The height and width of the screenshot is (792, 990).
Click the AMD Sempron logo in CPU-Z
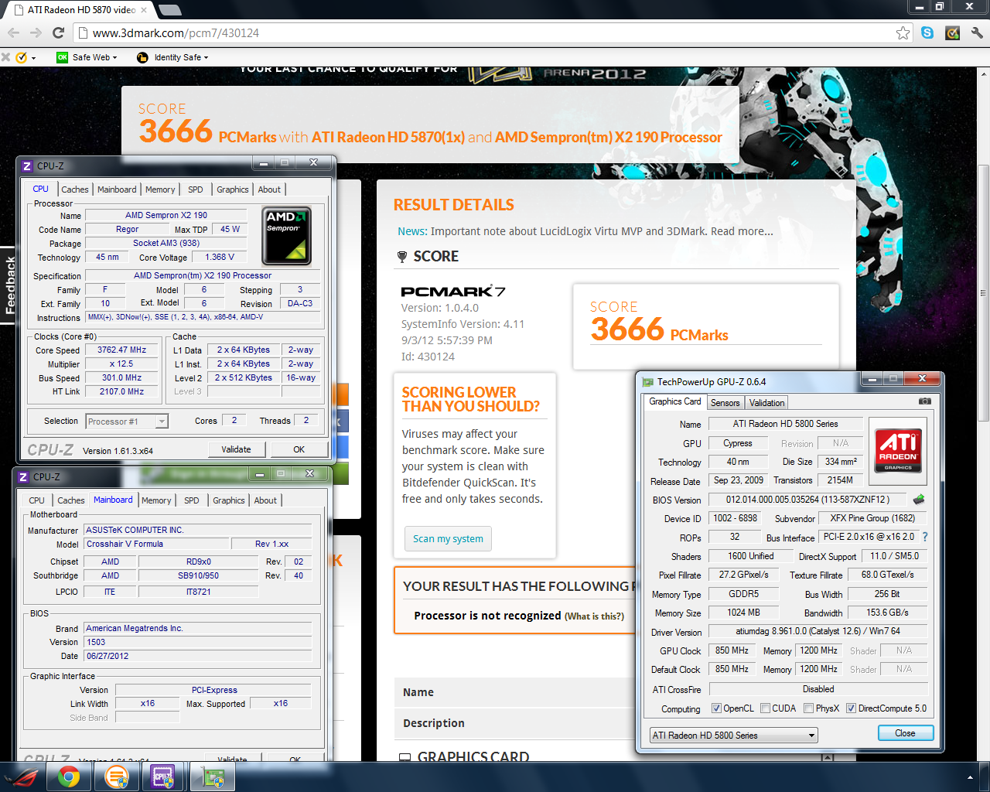(x=287, y=236)
